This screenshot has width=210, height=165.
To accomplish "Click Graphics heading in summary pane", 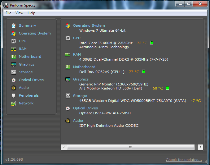I will [x=81, y=79].
